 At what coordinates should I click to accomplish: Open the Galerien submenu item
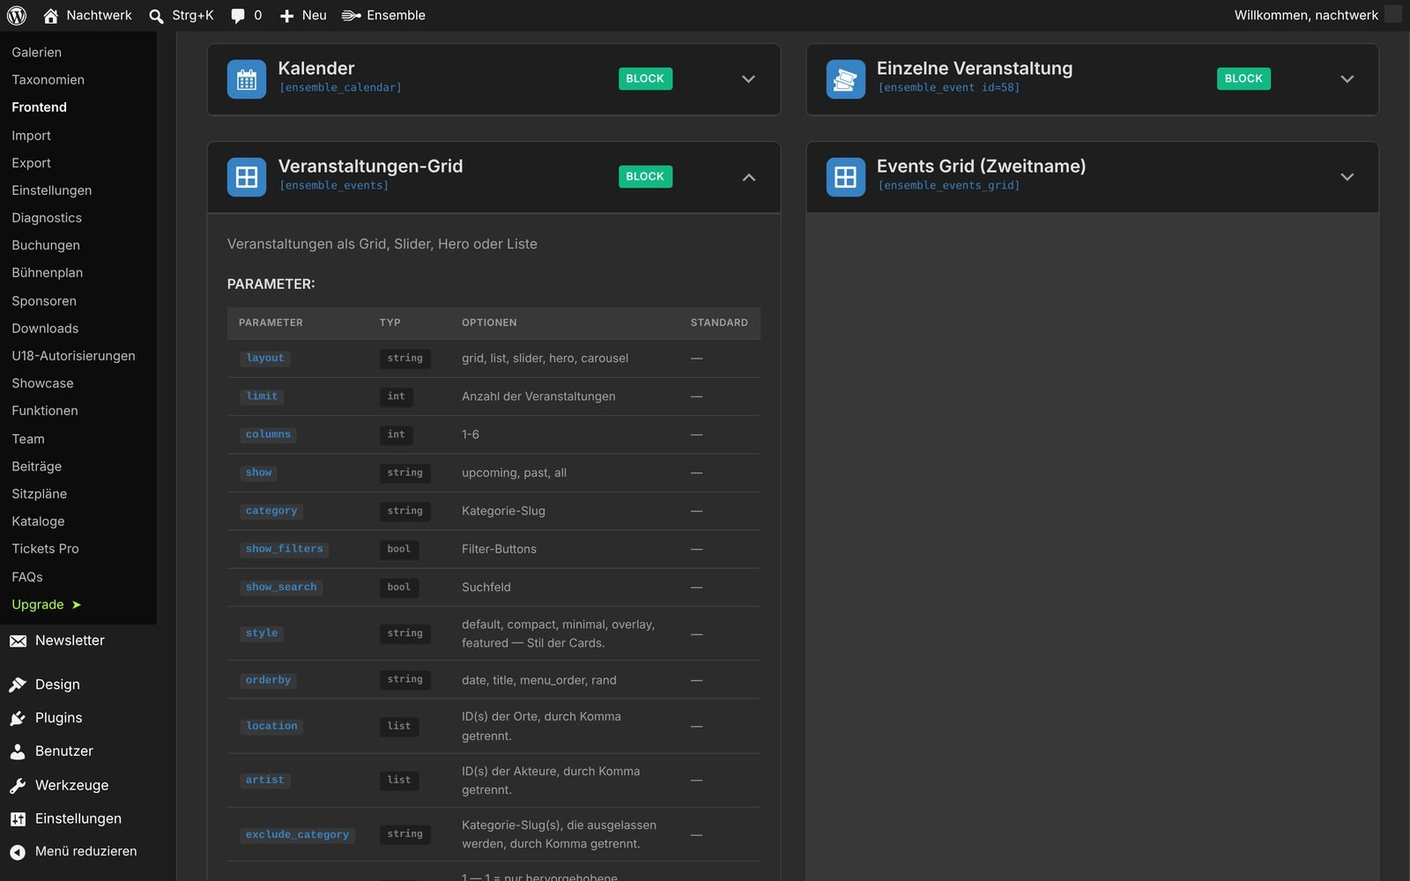tap(37, 53)
